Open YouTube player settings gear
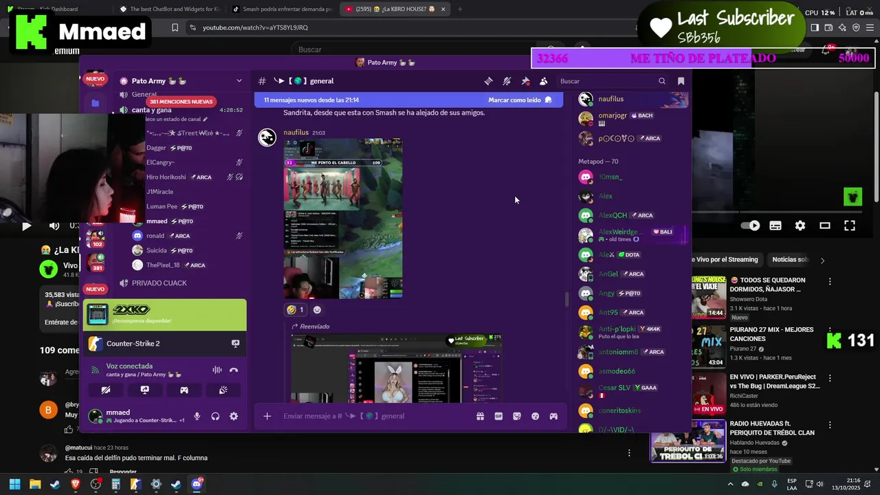 [x=800, y=225]
